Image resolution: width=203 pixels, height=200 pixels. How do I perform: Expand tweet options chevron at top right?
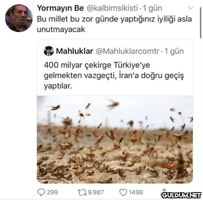click(191, 8)
